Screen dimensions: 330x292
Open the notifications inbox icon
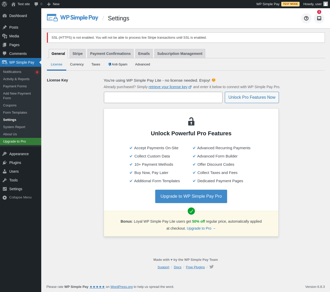(319, 18)
